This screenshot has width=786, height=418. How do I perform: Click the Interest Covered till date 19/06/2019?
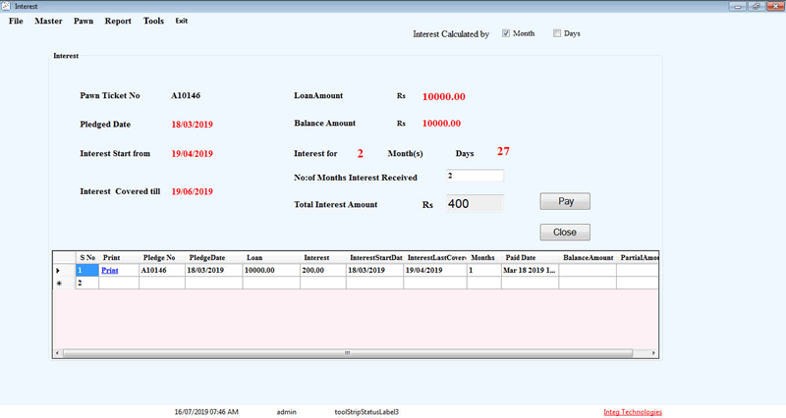[192, 191]
